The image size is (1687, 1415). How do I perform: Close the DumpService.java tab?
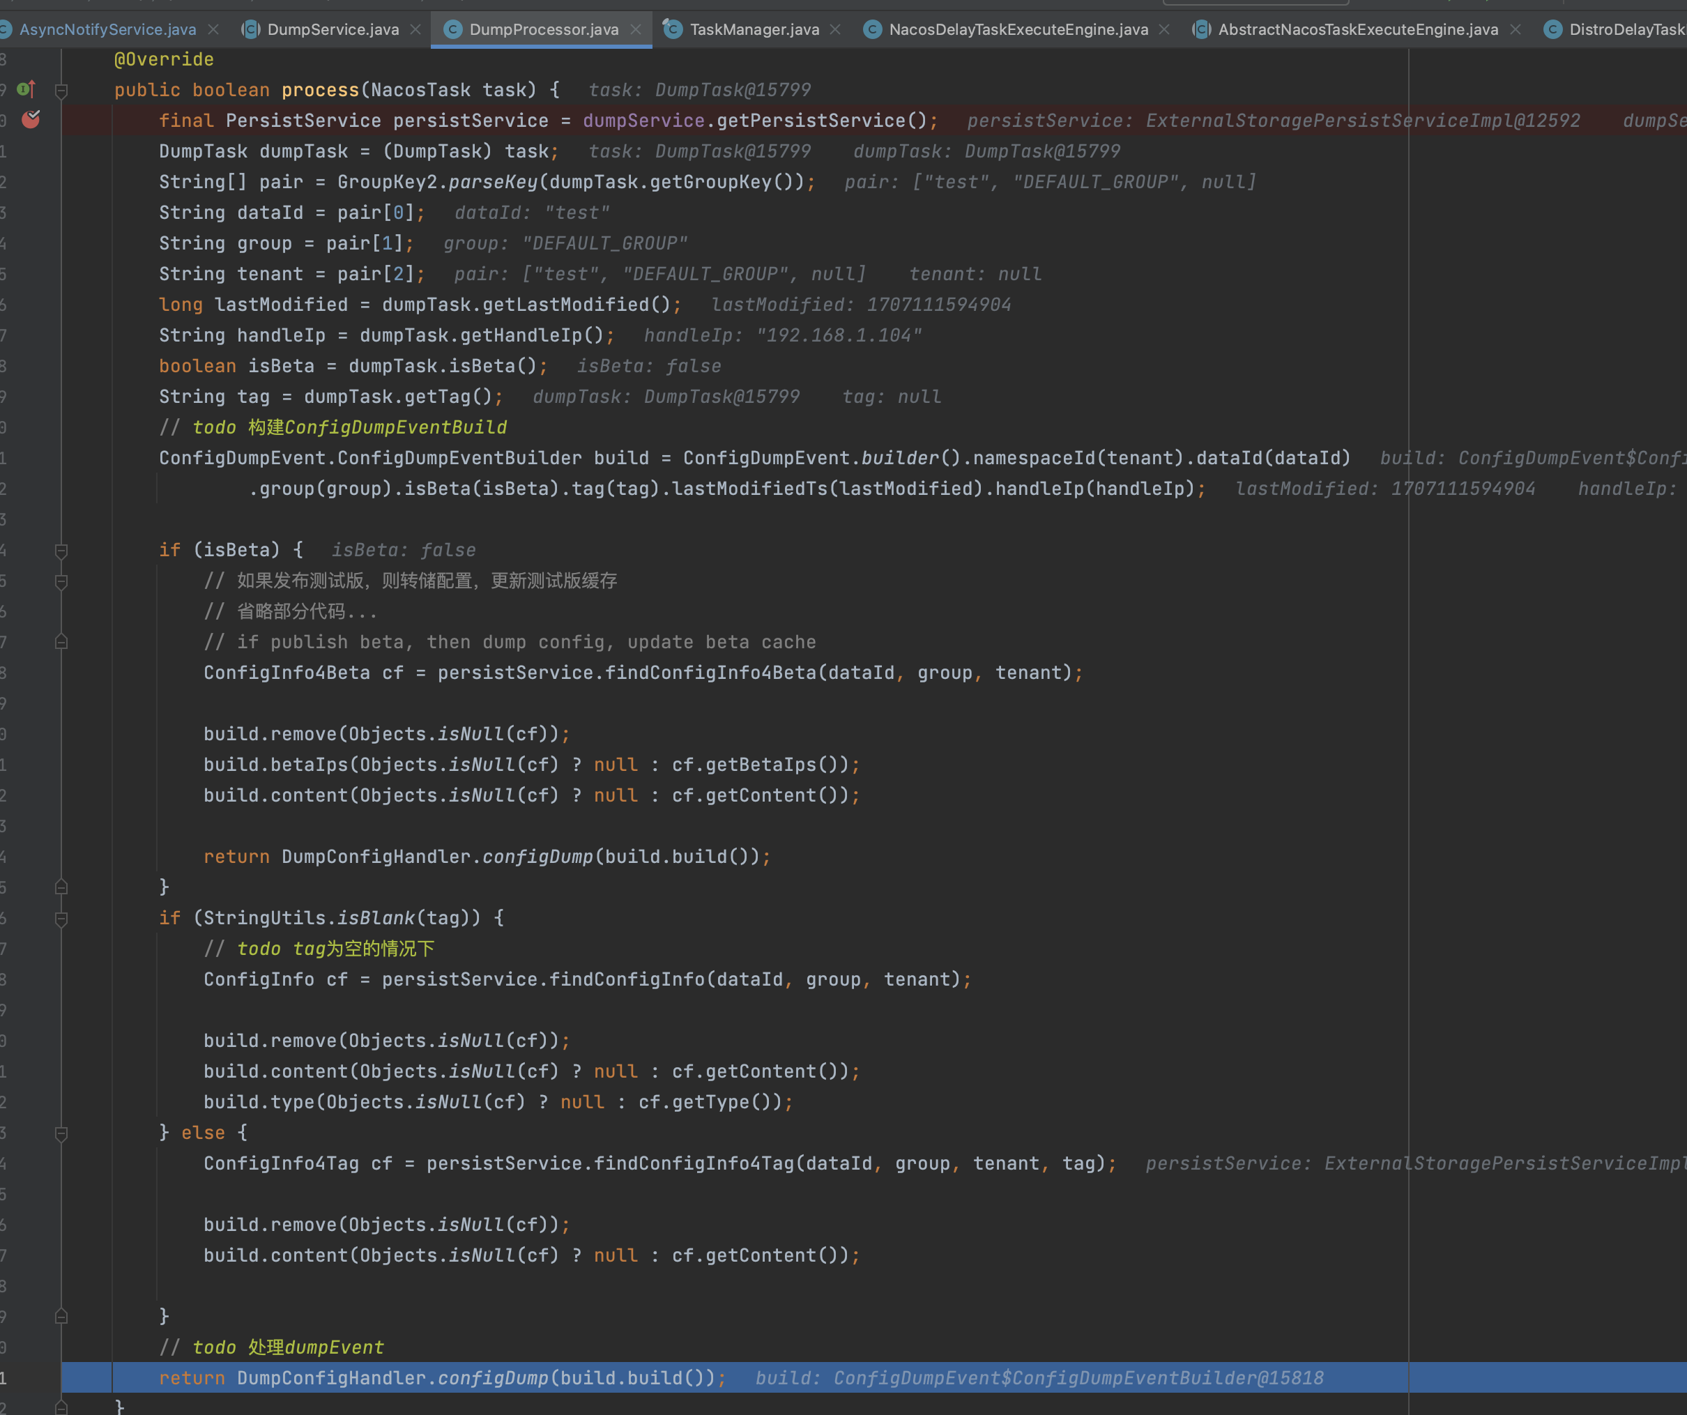point(415,30)
